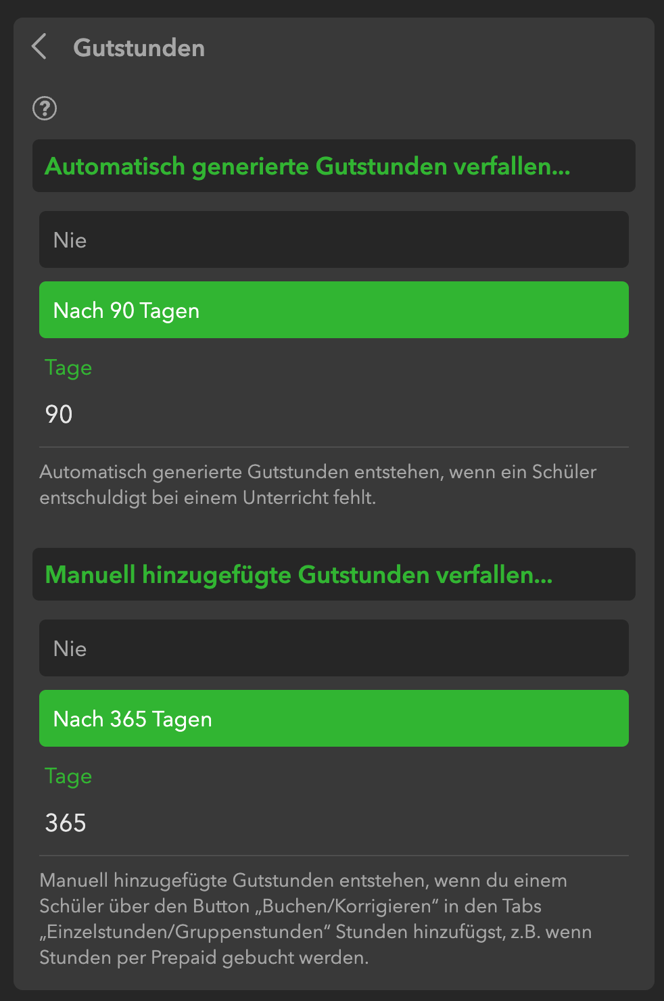Click the divider line below the 90 field
The height and width of the screenshot is (1001, 664).
coord(334,447)
